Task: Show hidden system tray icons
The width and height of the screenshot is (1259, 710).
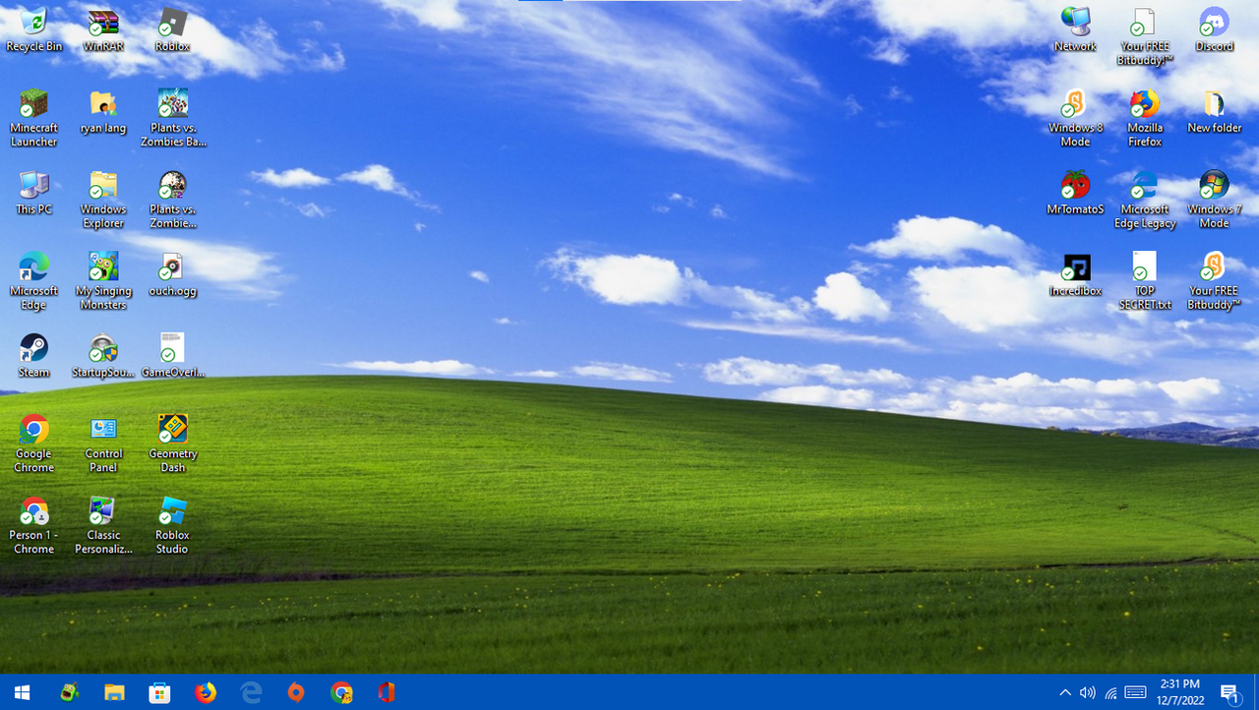Action: tap(1065, 692)
